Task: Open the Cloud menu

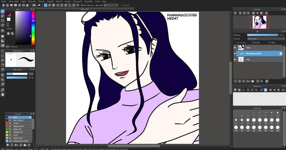Action: click(x=97, y=1)
